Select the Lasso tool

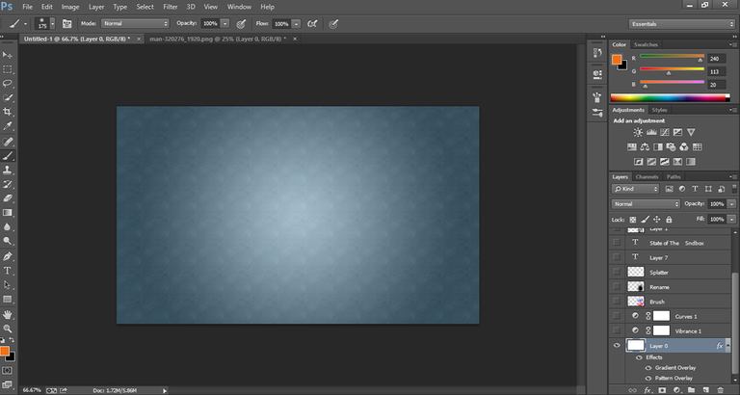point(8,84)
